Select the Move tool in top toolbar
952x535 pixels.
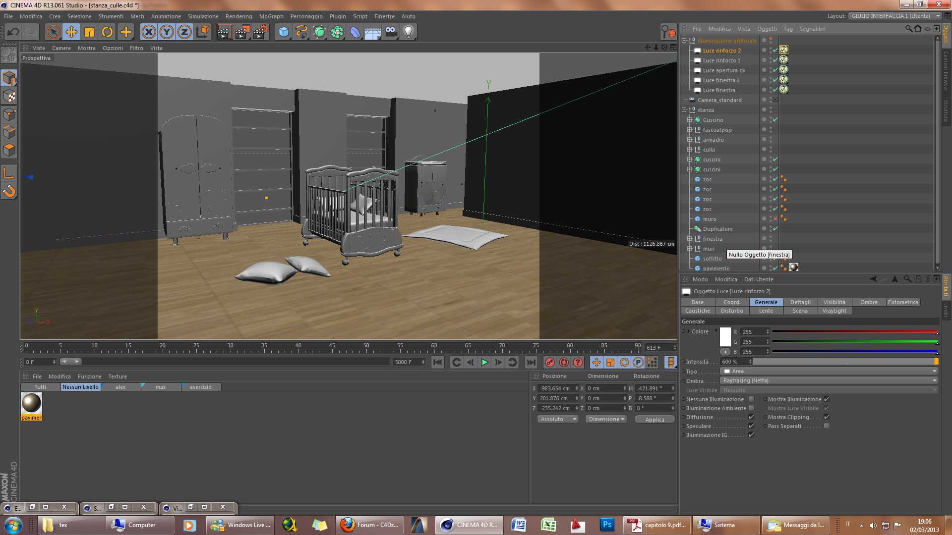coord(71,32)
